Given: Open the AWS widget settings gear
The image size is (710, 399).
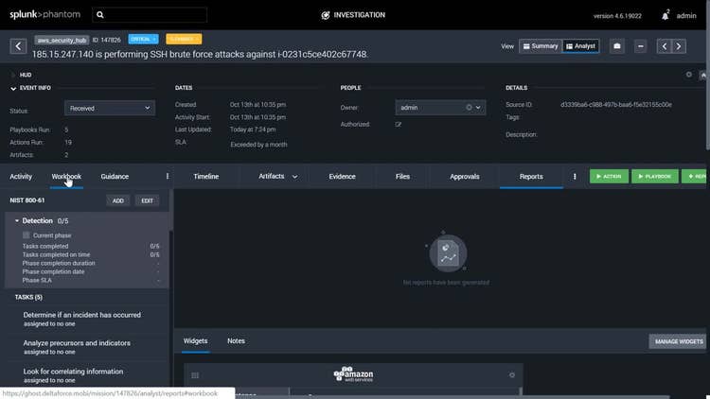Looking at the screenshot, I should [512, 375].
